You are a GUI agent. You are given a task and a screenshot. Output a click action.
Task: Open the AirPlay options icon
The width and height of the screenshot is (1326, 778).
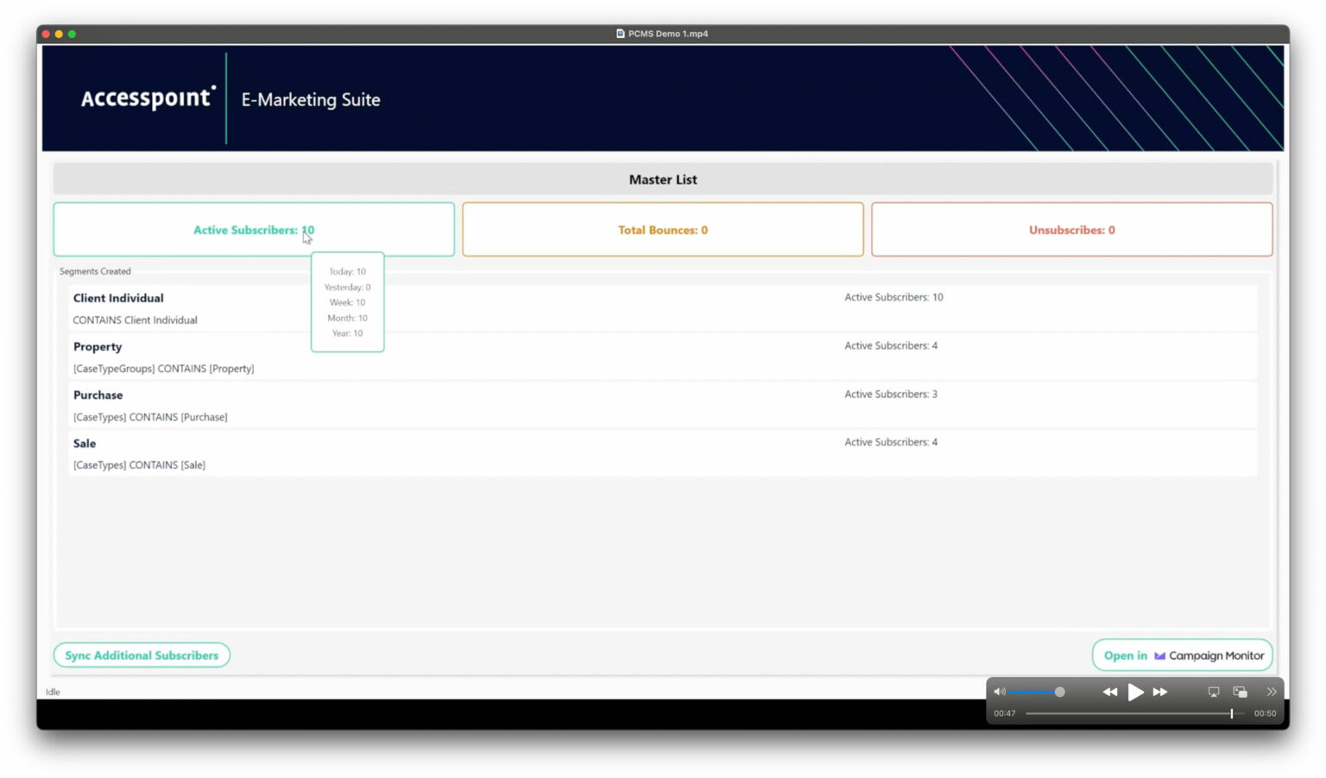pyautogui.click(x=1213, y=692)
